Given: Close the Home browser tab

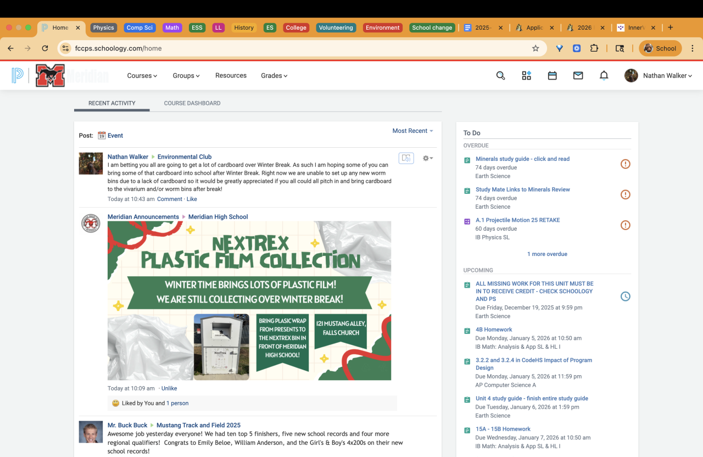Looking at the screenshot, I should tap(78, 27).
